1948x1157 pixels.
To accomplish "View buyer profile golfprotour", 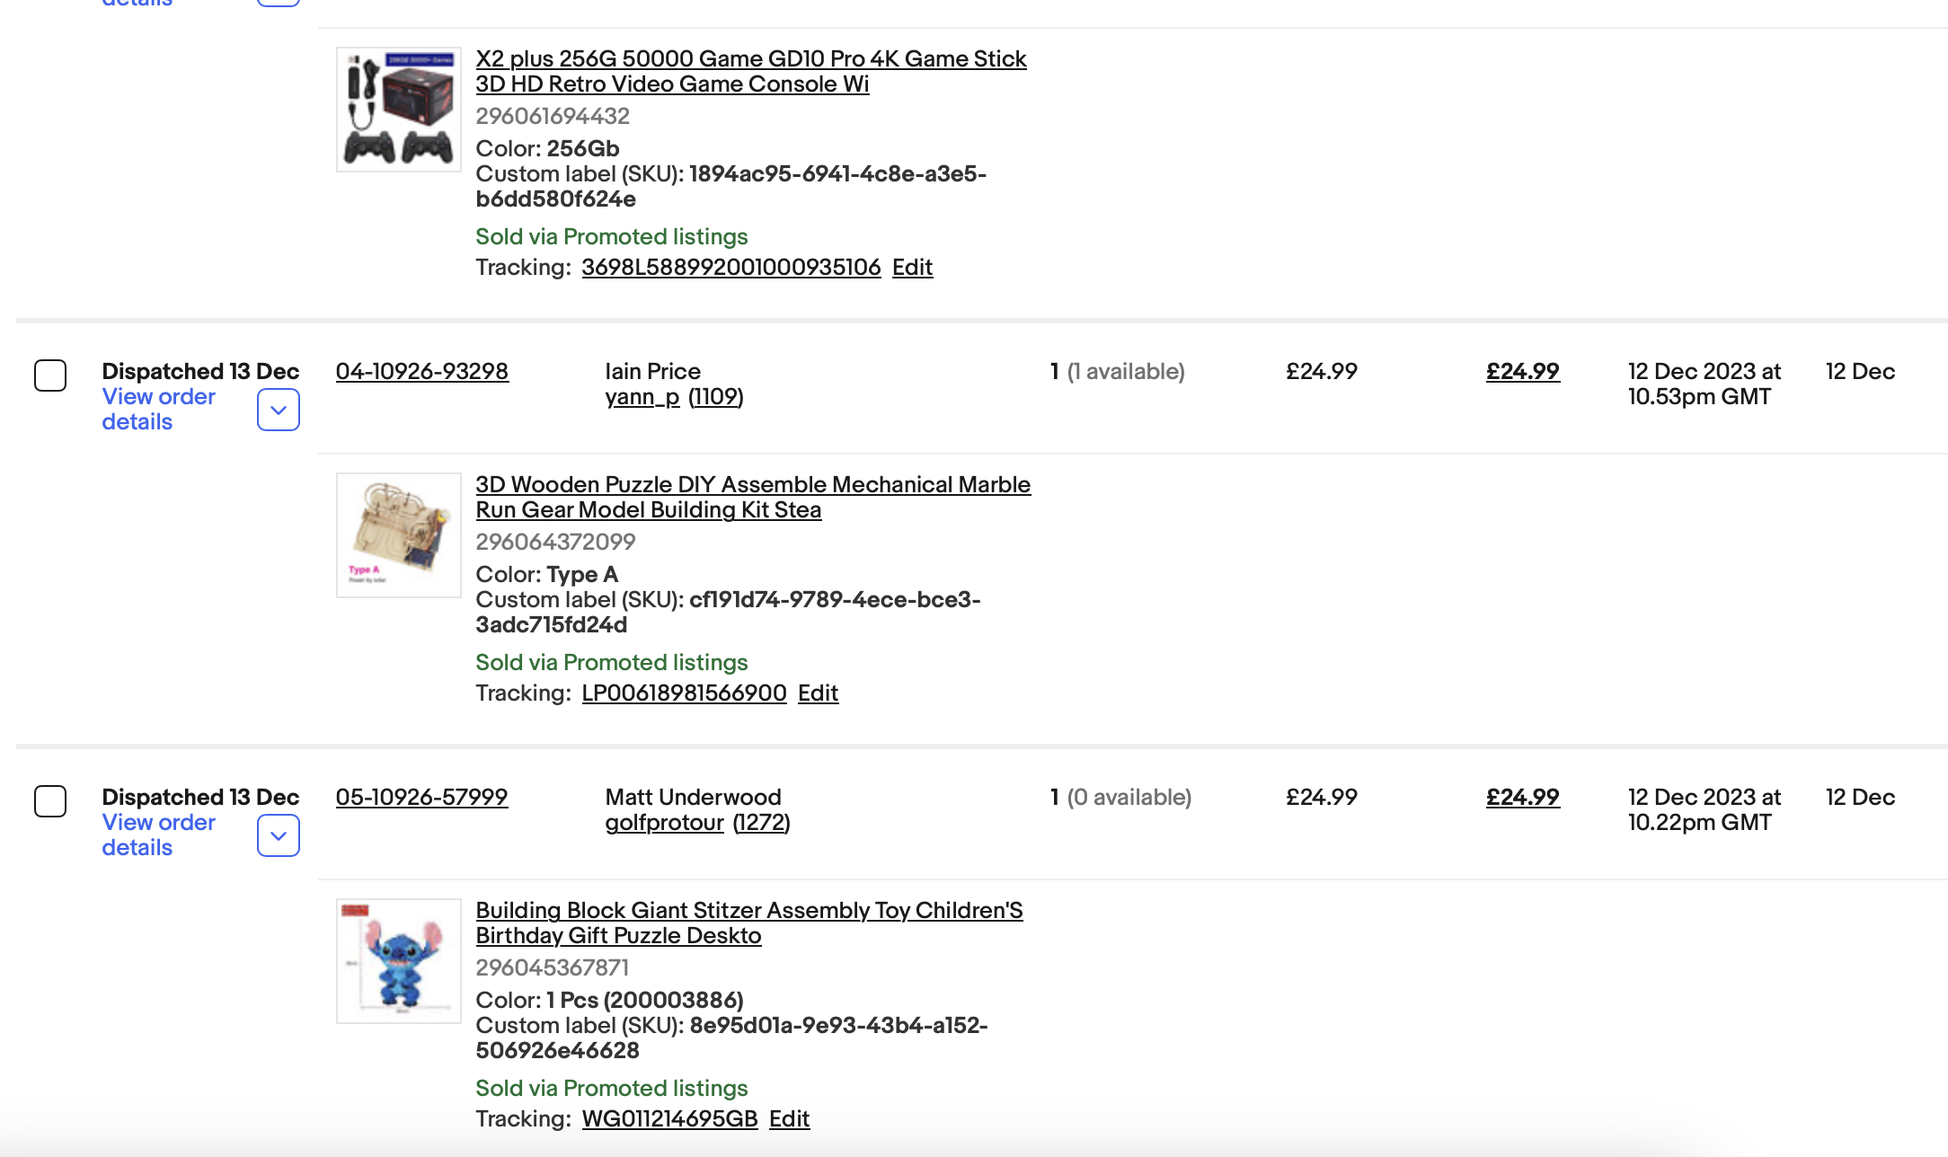I will [664, 822].
